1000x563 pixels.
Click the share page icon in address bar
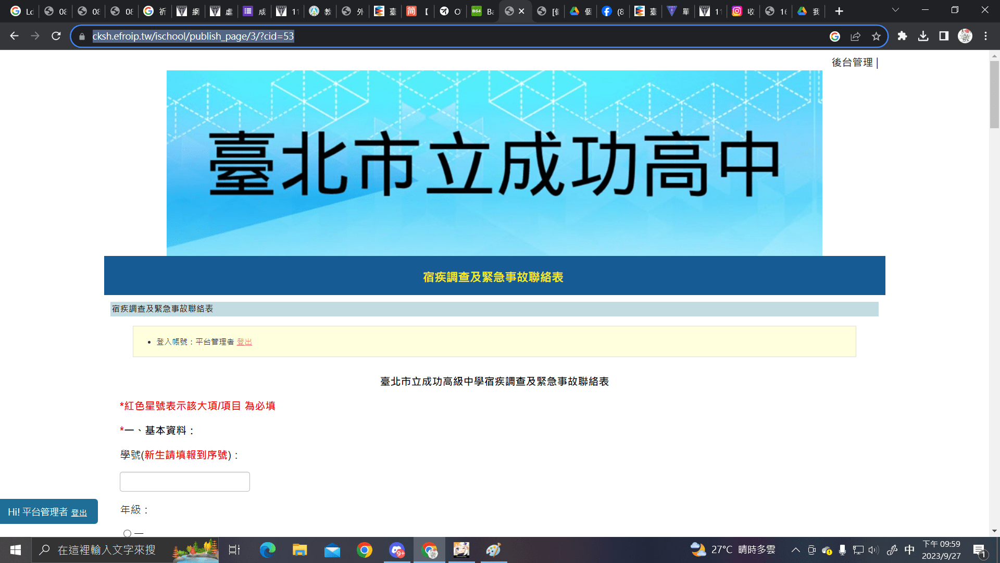click(855, 36)
